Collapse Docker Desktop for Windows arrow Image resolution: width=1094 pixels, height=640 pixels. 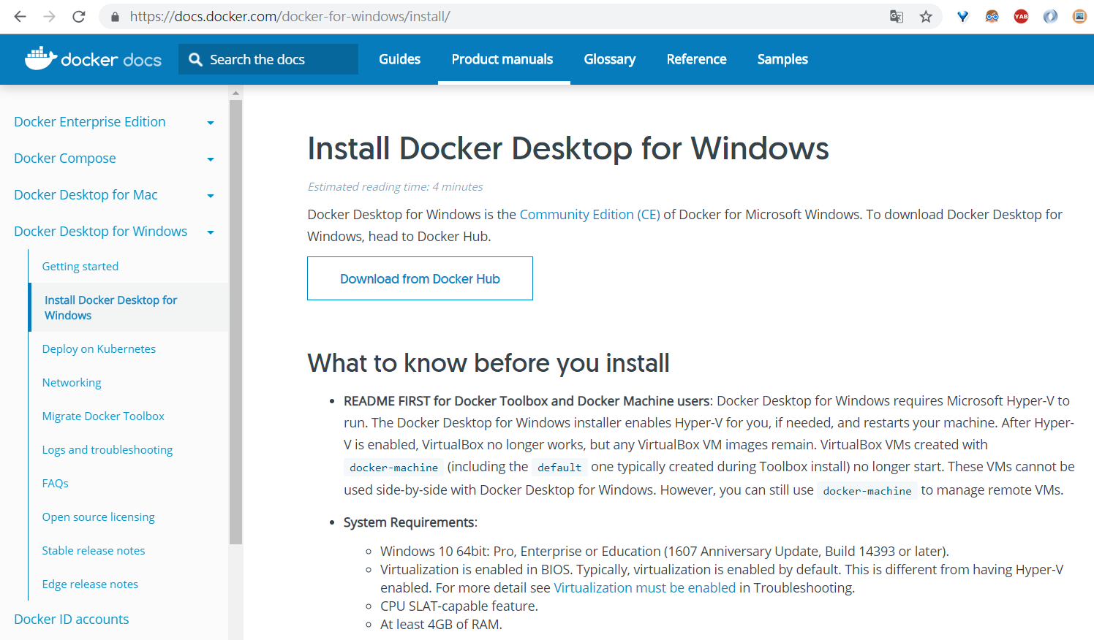[211, 232]
